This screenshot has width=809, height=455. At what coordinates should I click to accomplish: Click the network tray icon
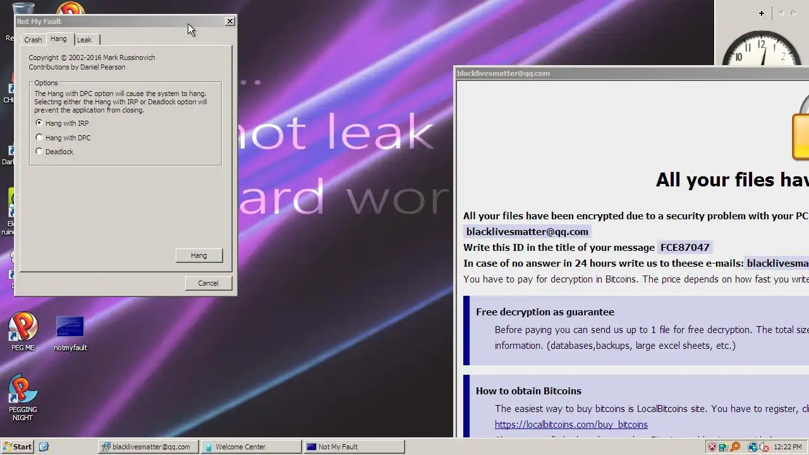tap(753, 447)
